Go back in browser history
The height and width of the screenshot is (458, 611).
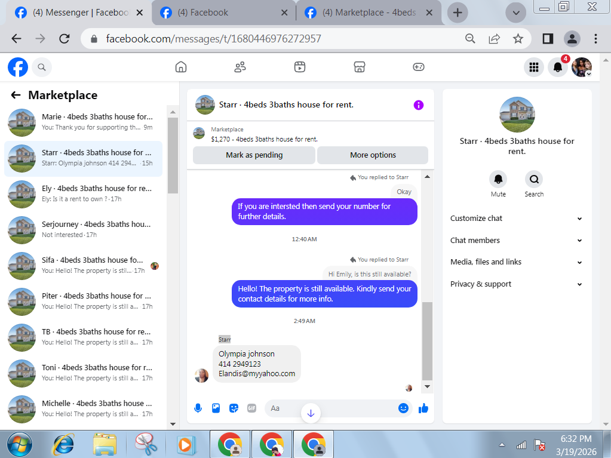(16, 39)
